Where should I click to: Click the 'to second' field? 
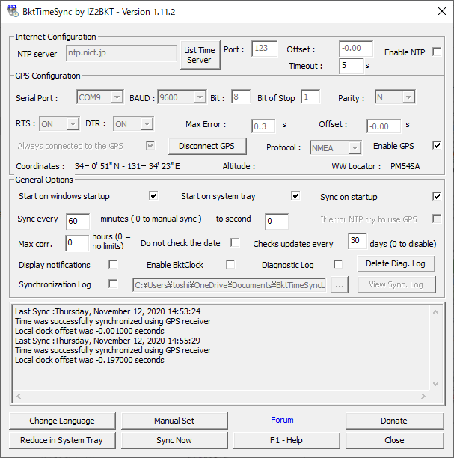click(277, 221)
